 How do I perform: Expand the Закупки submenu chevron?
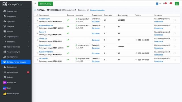point(28,26)
